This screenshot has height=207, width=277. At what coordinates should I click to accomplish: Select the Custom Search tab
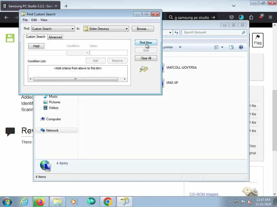35,37
